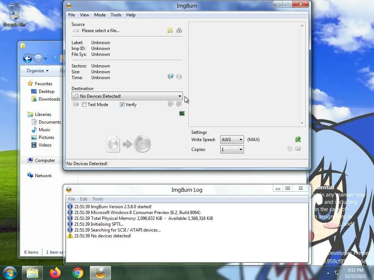Click the network icon in system tray
Viewport: 374px width, 280px height.
click(x=337, y=273)
